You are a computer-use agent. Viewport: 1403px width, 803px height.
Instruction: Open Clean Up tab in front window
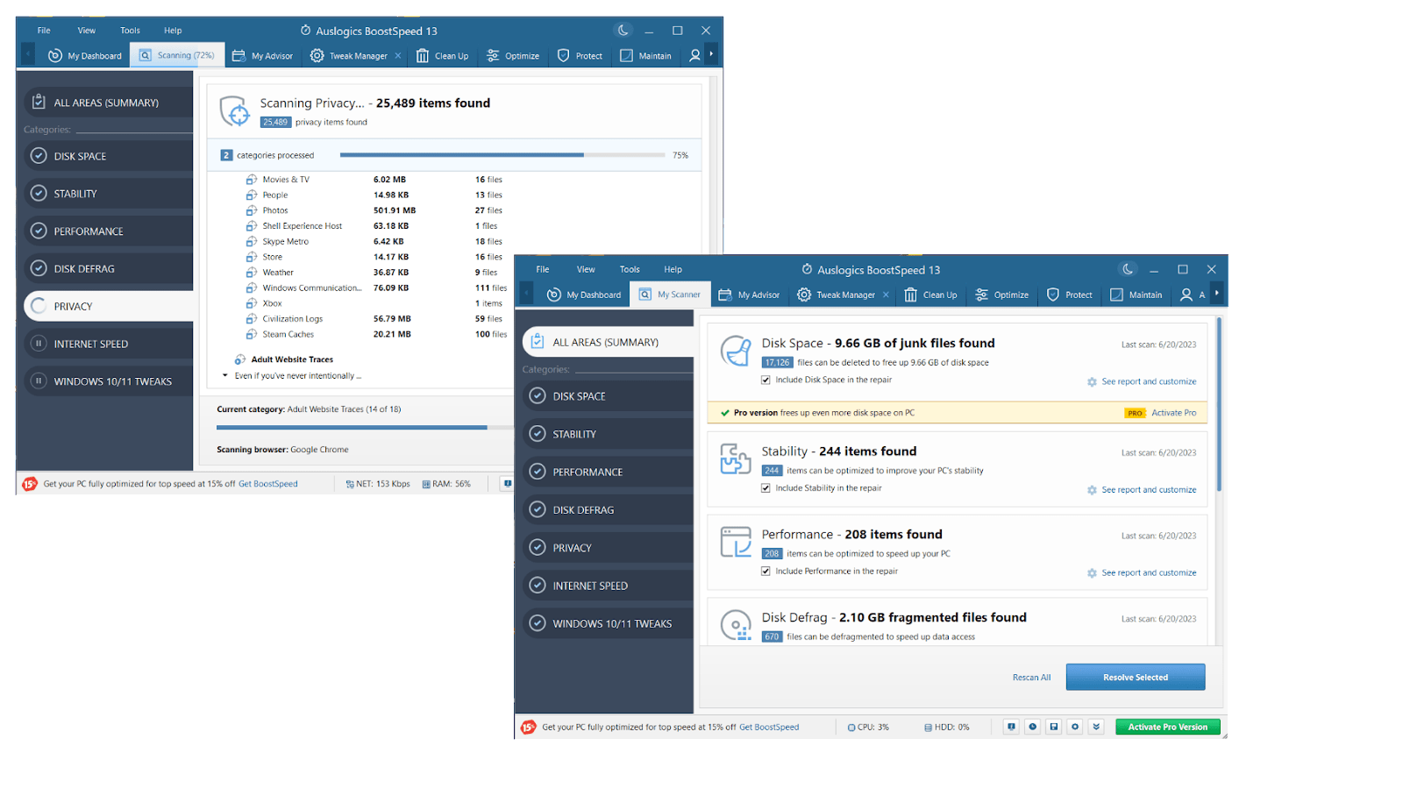931,295
